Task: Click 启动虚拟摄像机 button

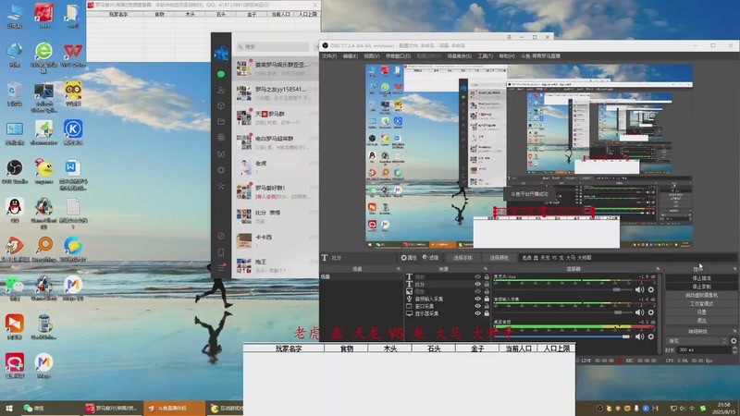Action: [701, 295]
